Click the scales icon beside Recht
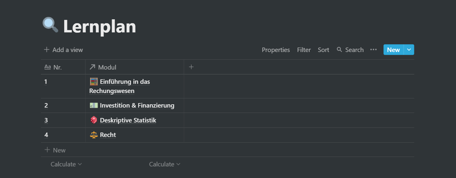The height and width of the screenshot is (178, 456). coord(94,135)
